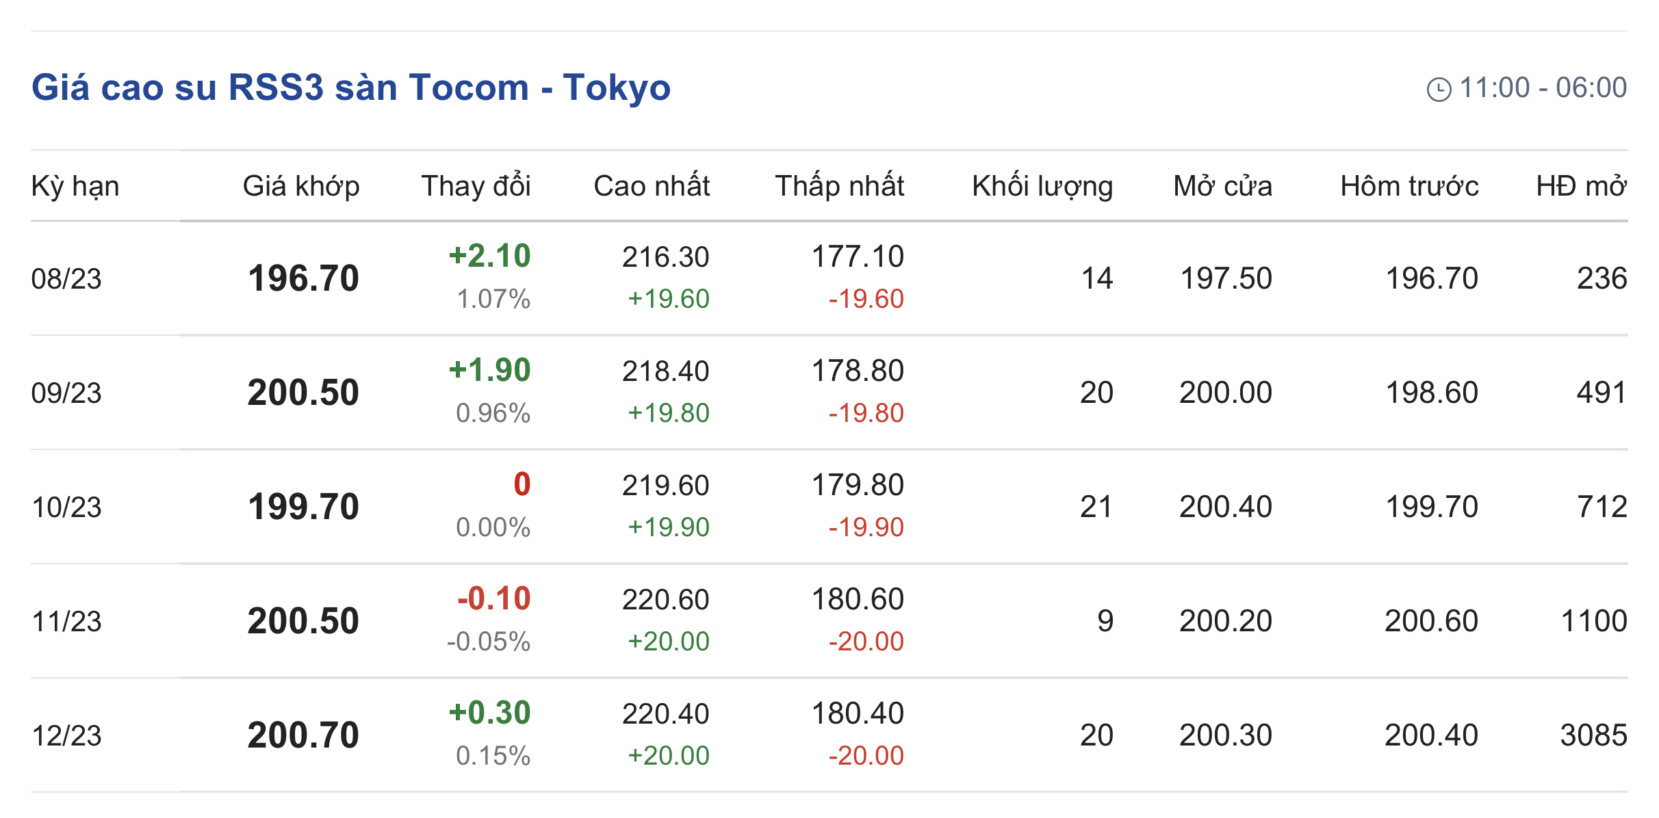Click the Thấp nhất column header
Image resolution: width=1659 pixels, height=818 pixels.
[839, 186]
